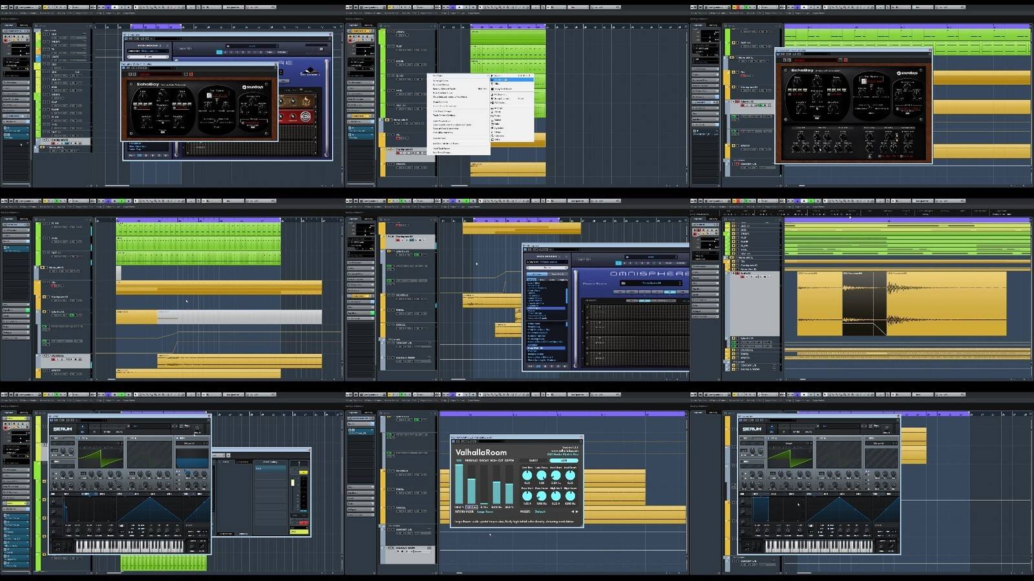Click the soundtoys logo in the enlarged EchoBoy window
This screenshot has width=1034, height=581.
907,73
